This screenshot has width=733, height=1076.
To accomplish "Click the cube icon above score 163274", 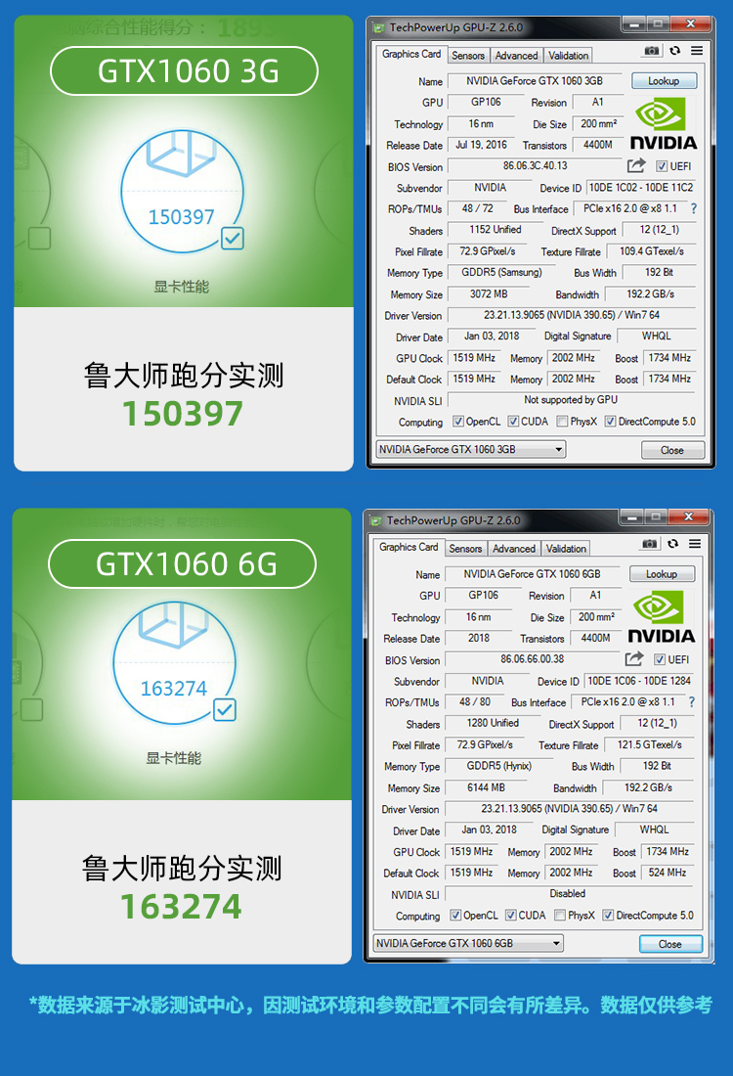I will [174, 624].
